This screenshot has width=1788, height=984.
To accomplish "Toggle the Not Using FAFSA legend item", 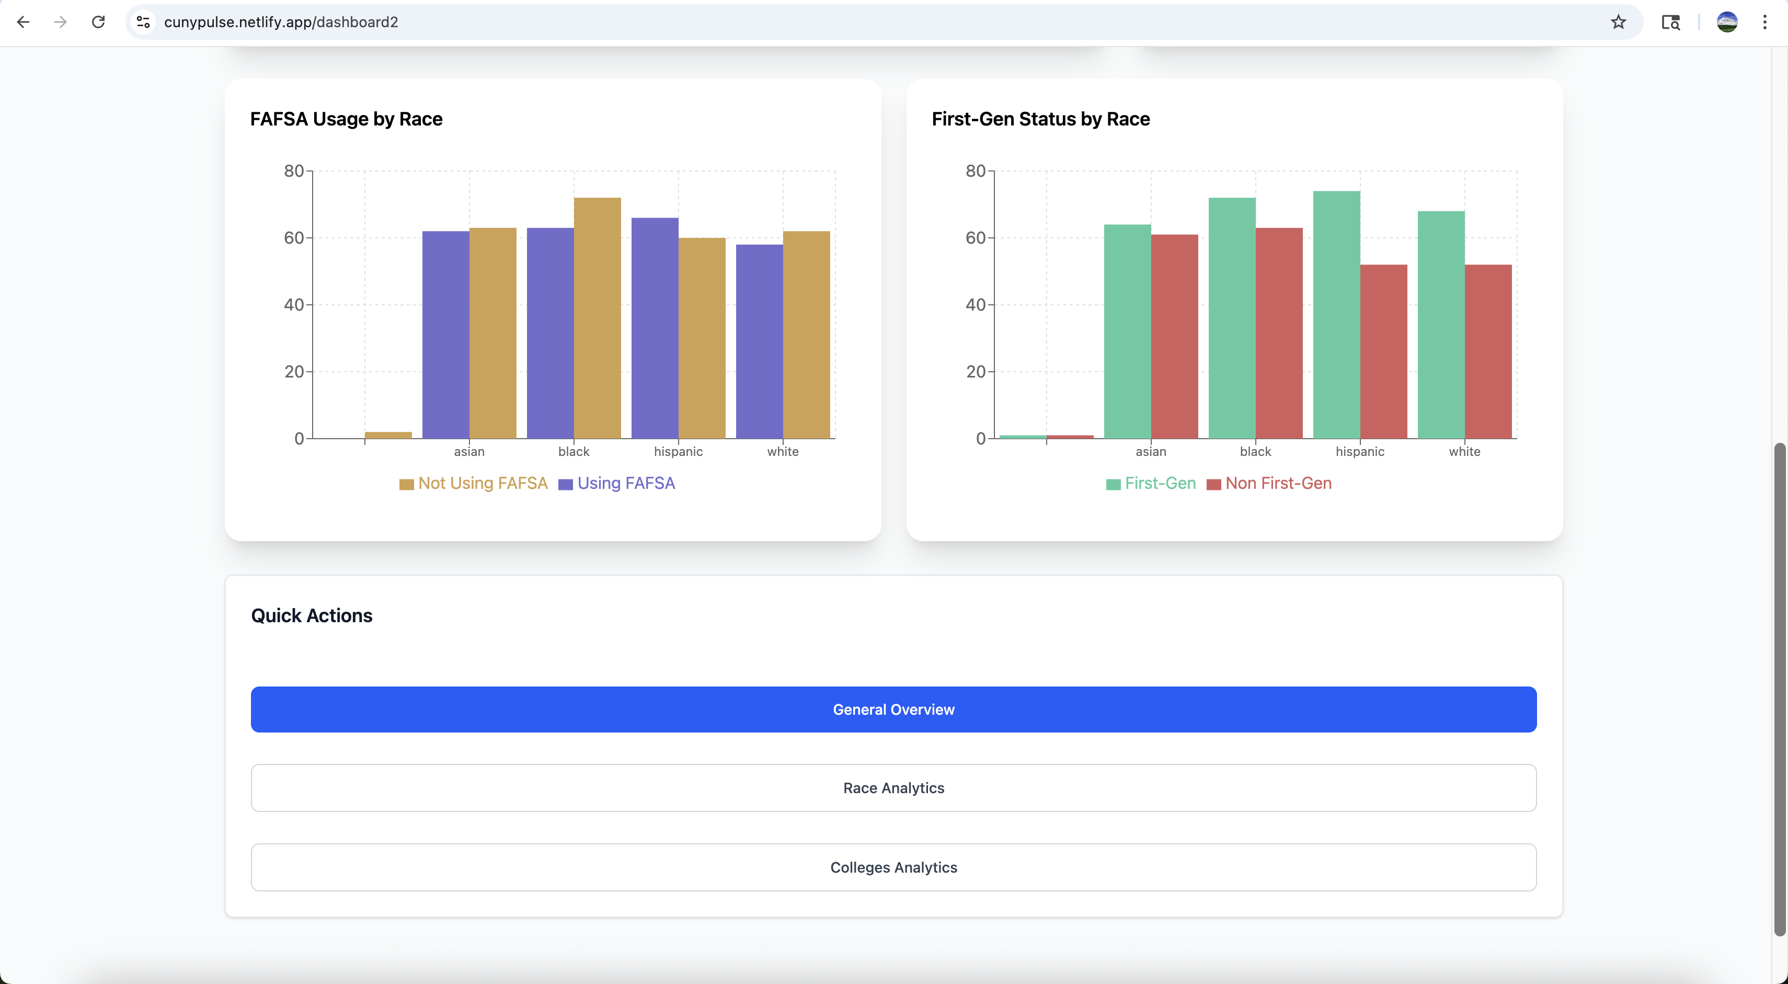I will (x=473, y=484).
